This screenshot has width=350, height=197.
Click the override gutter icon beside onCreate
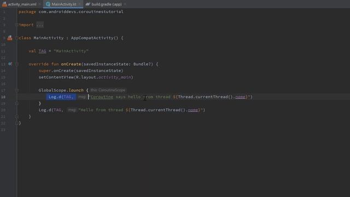point(10,64)
